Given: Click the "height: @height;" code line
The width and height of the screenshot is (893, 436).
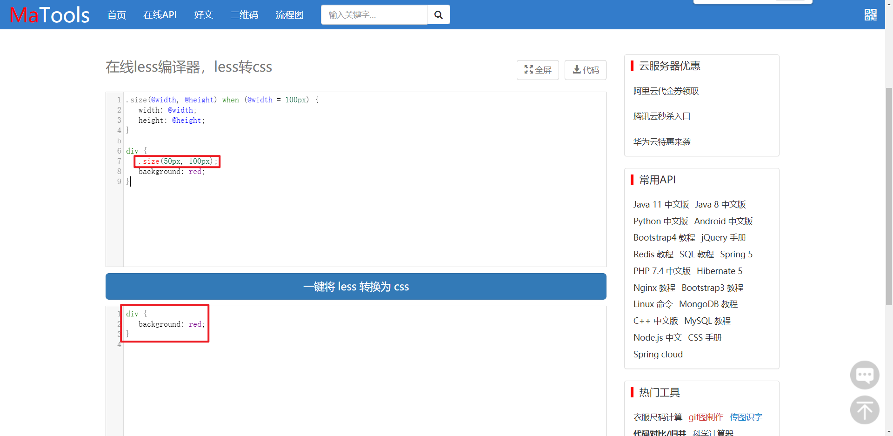Looking at the screenshot, I should tap(172, 120).
